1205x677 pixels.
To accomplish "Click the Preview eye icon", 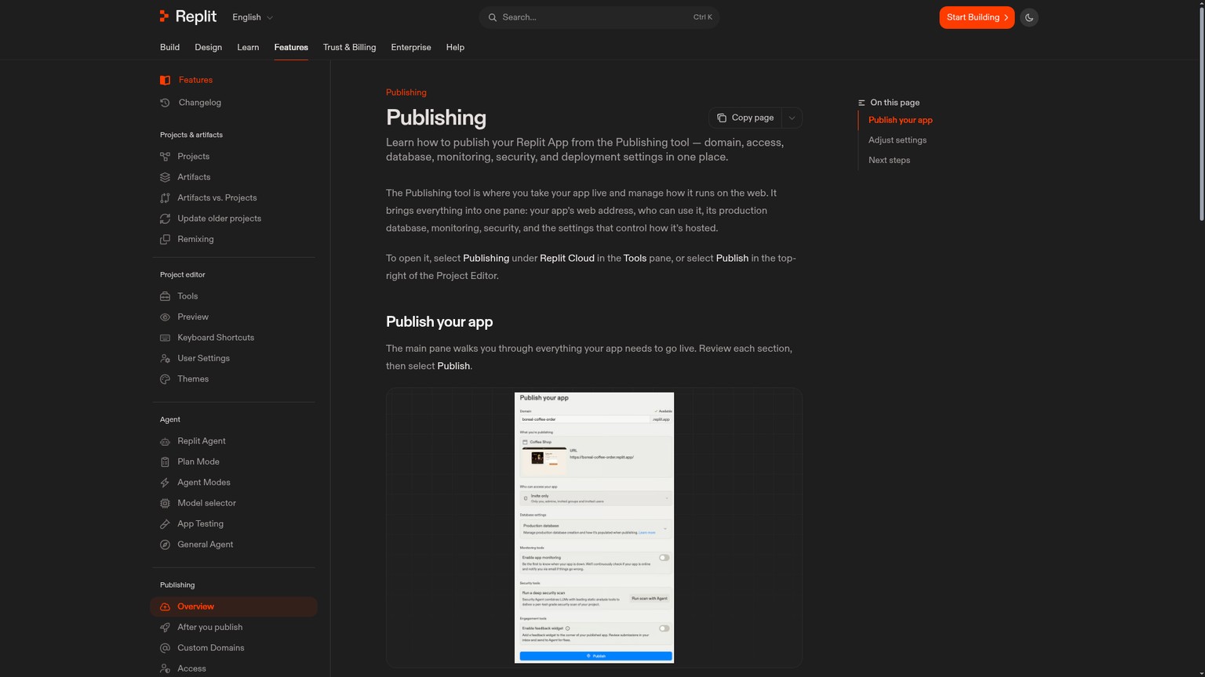I will pos(165,317).
